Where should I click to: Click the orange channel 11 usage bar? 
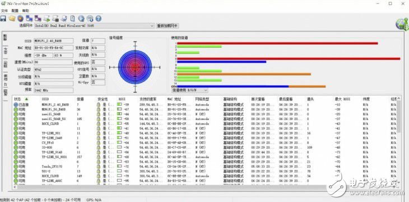pos(244,74)
